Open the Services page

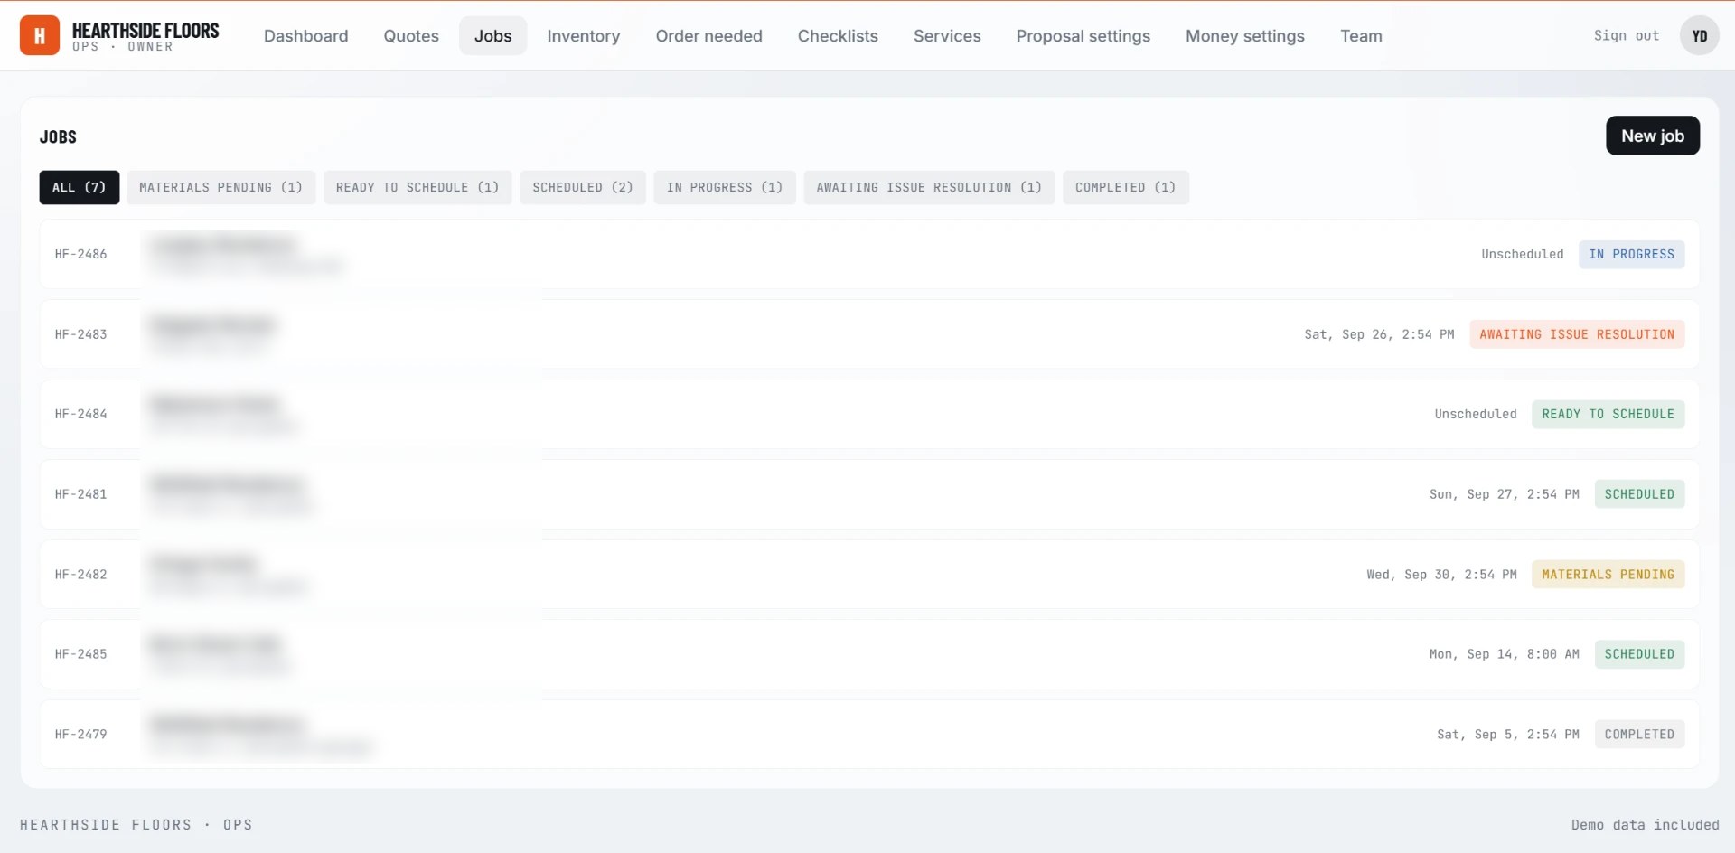(x=947, y=36)
